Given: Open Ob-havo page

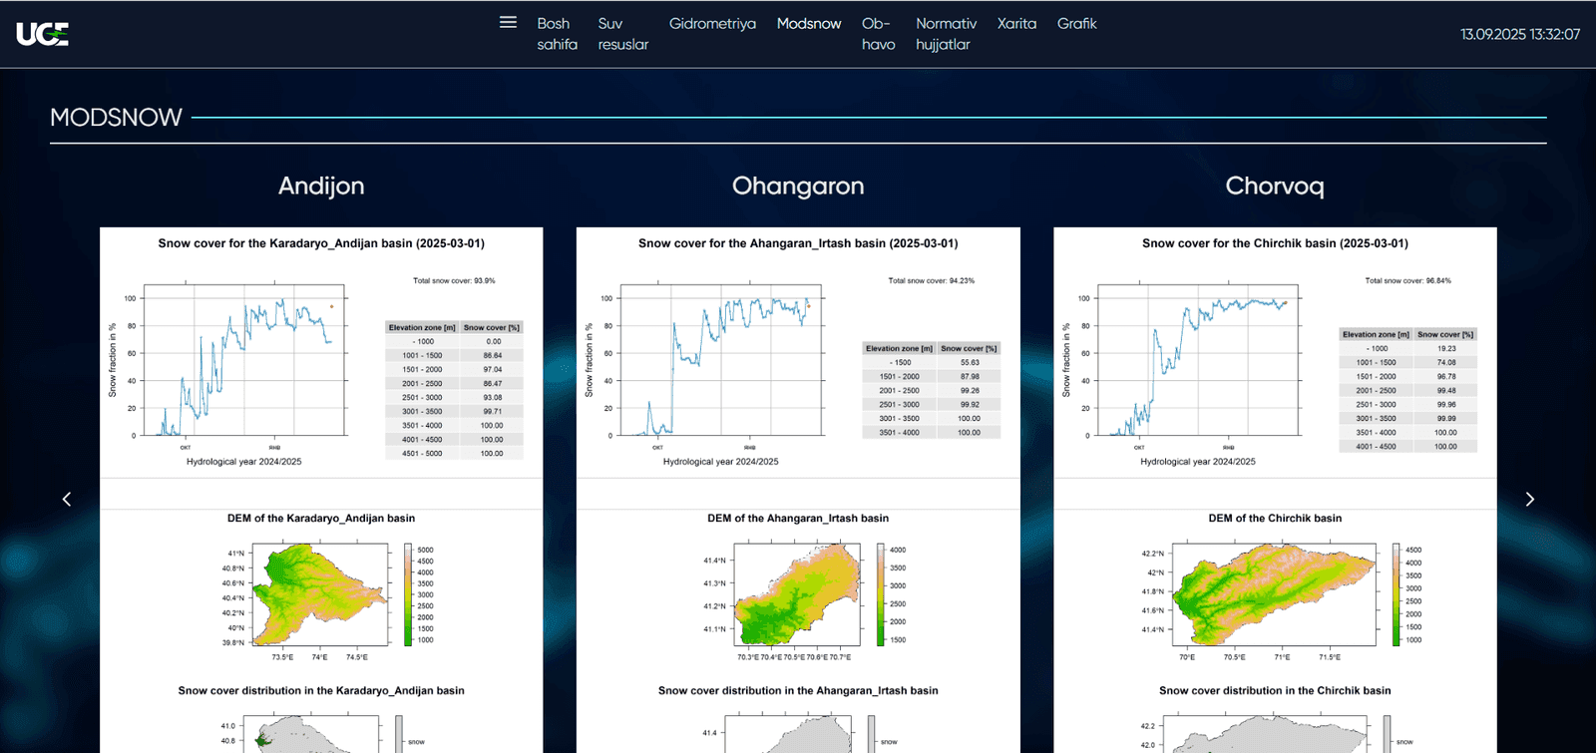Looking at the screenshot, I should click(x=878, y=34).
